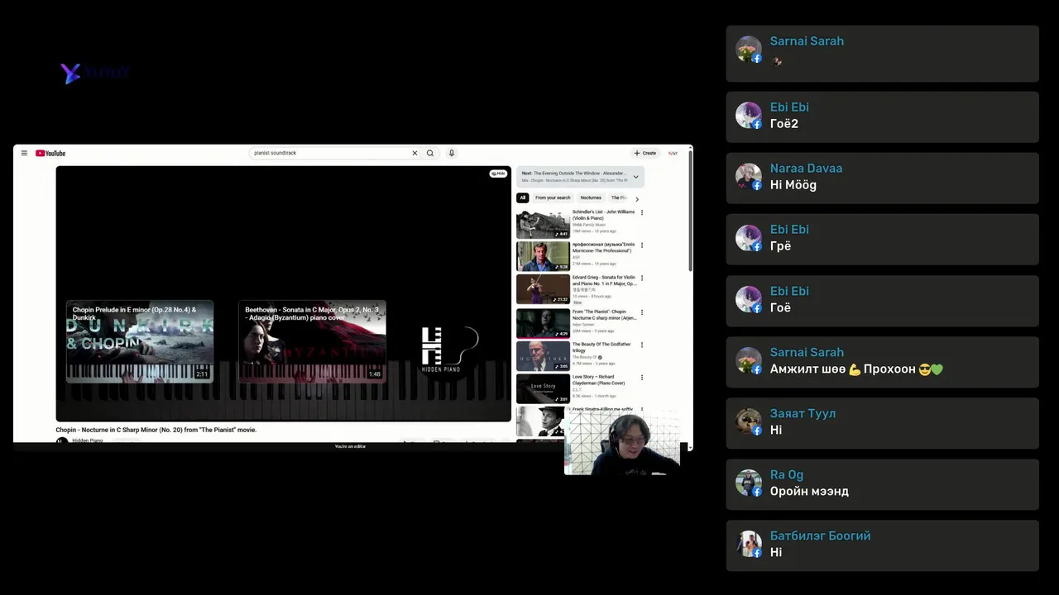Open options for 'From The Pianist' Chopin video
Viewport: 1059px width, 595px height.
click(642, 312)
